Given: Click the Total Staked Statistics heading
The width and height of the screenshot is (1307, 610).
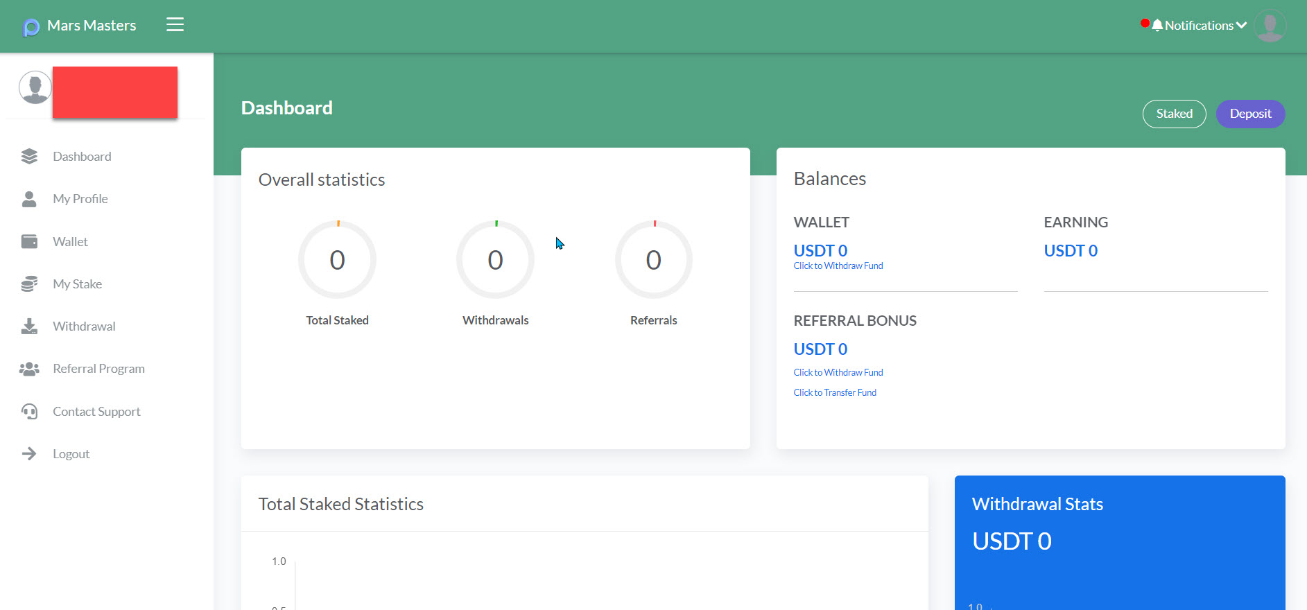Looking at the screenshot, I should coord(341,505).
